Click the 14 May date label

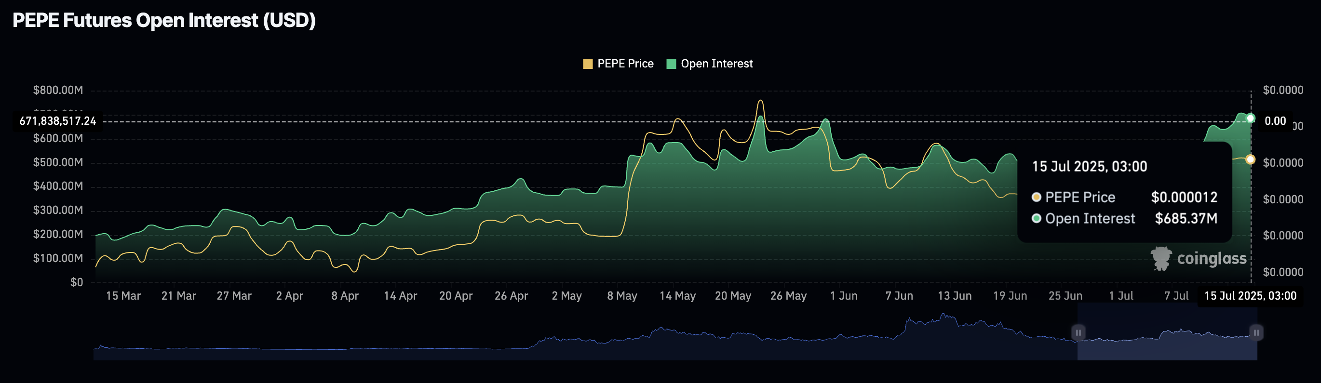(677, 296)
